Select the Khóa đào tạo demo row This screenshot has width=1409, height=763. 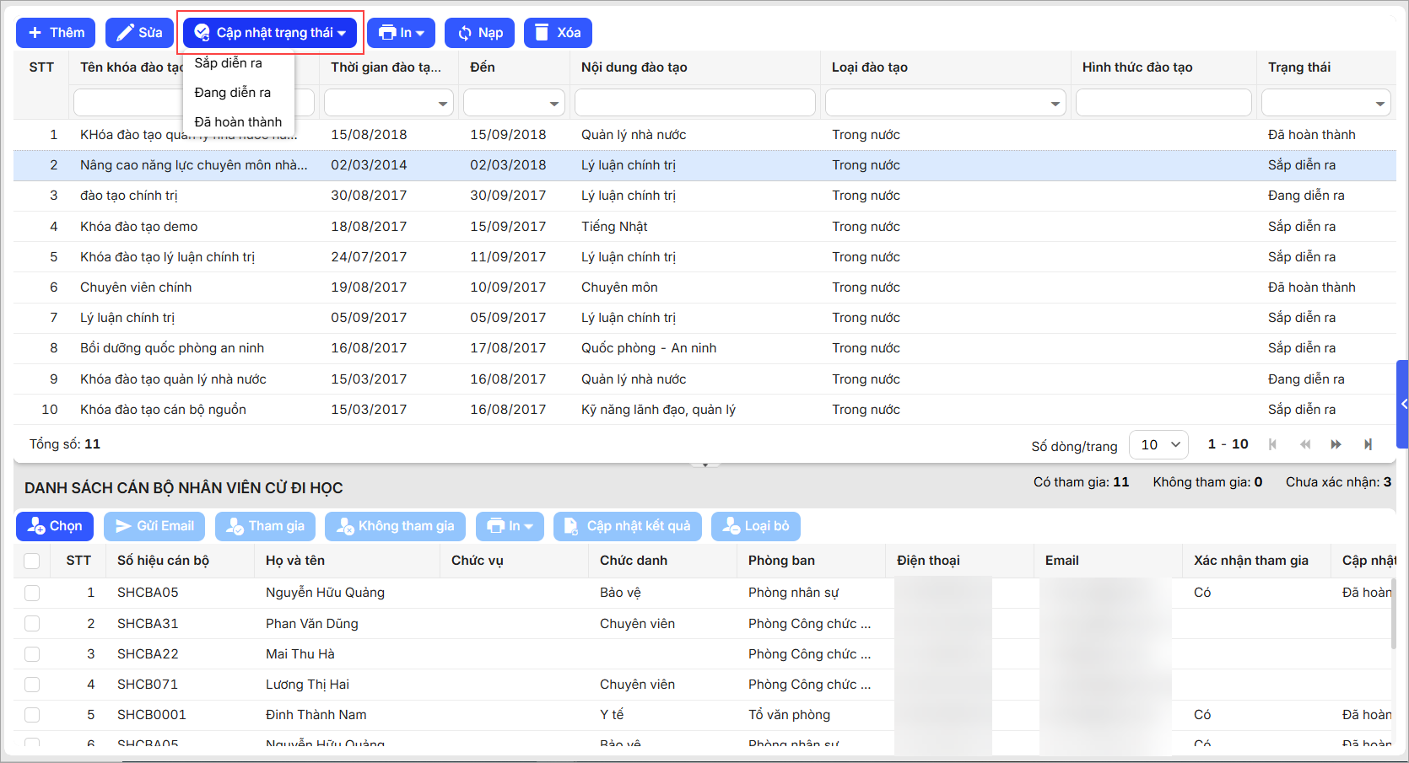pyautogui.click(x=139, y=227)
